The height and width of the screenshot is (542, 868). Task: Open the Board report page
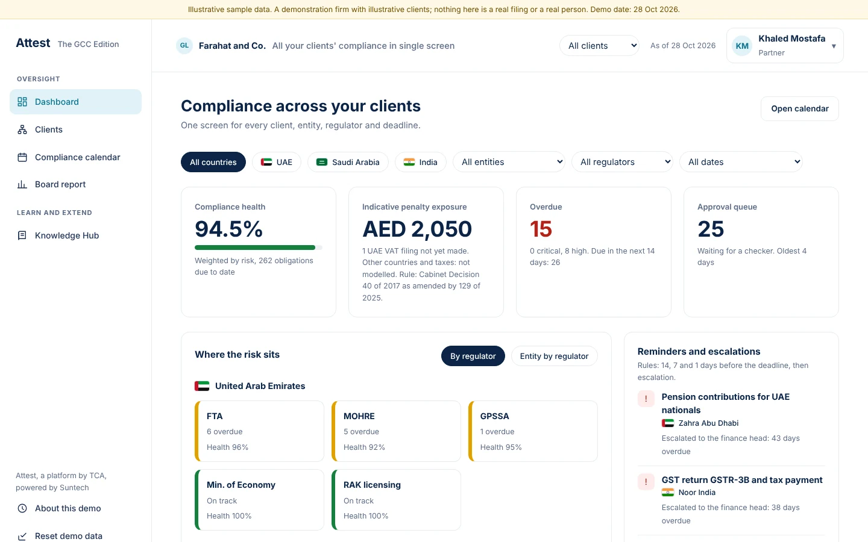point(75,184)
